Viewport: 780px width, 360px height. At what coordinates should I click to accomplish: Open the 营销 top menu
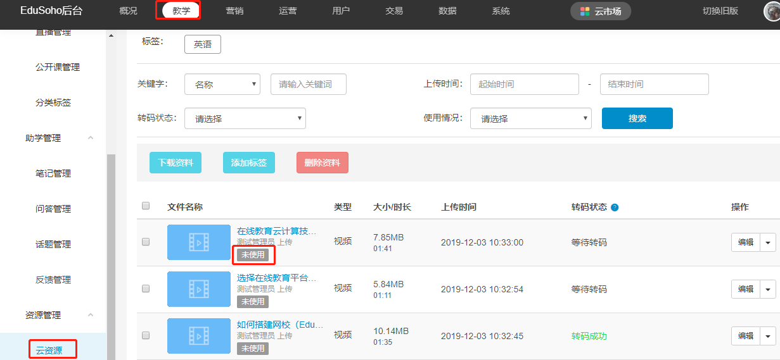234,11
